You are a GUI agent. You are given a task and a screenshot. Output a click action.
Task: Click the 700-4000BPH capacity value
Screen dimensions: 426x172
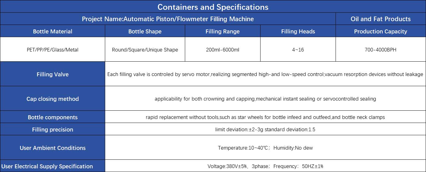click(380, 49)
